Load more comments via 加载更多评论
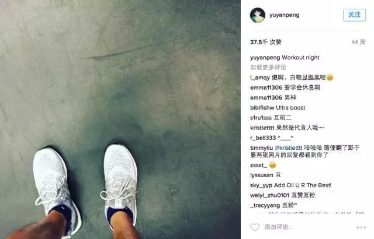The width and height of the screenshot is (374, 239). pos(268,67)
